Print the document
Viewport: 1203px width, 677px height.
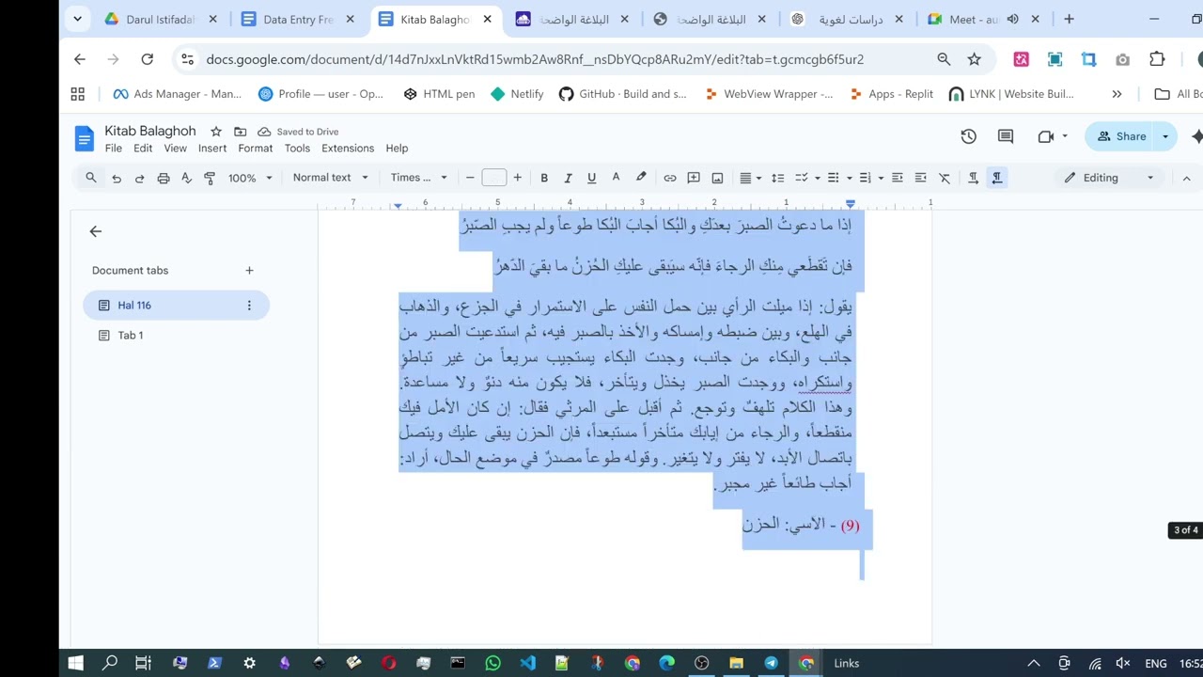point(164,178)
